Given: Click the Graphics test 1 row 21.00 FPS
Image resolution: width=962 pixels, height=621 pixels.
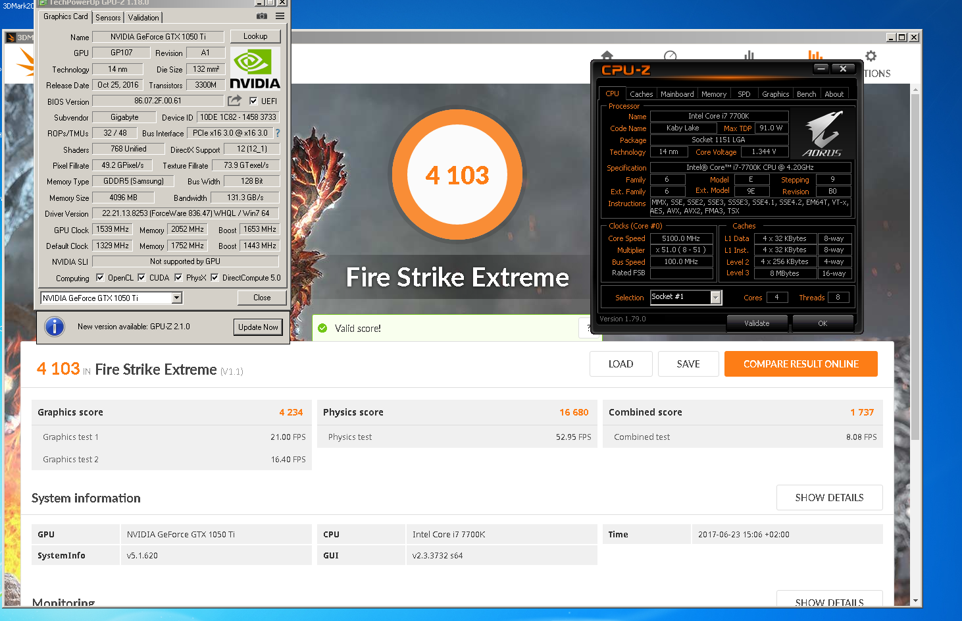Looking at the screenshot, I should click(172, 437).
